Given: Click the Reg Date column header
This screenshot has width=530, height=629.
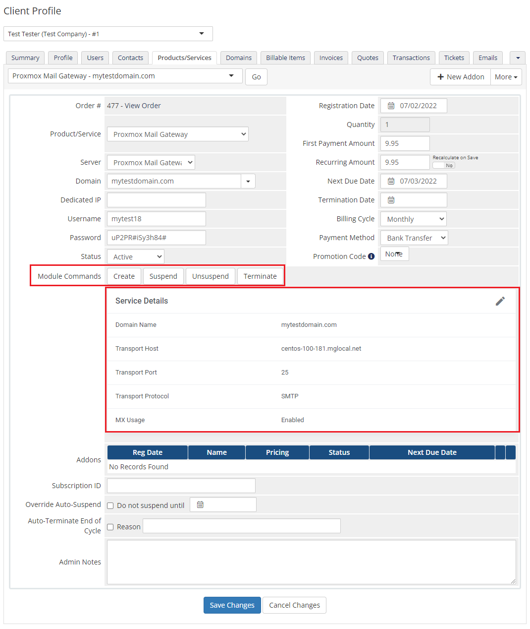Looking at the screenshot, I should coord(148,452).
